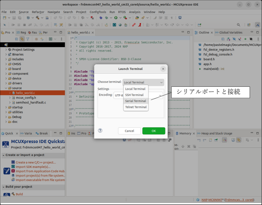This screenshot has height=205, width=262.
Task: Click Cancel in Launch Terminal dialog
Action: click(129, 131)
